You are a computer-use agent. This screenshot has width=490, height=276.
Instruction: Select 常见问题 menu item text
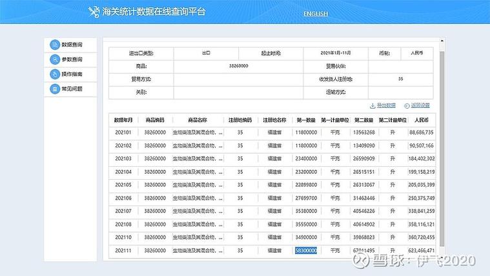[72, 89]
